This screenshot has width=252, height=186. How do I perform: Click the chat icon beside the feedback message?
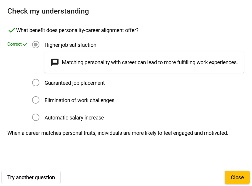coord(55,62)
